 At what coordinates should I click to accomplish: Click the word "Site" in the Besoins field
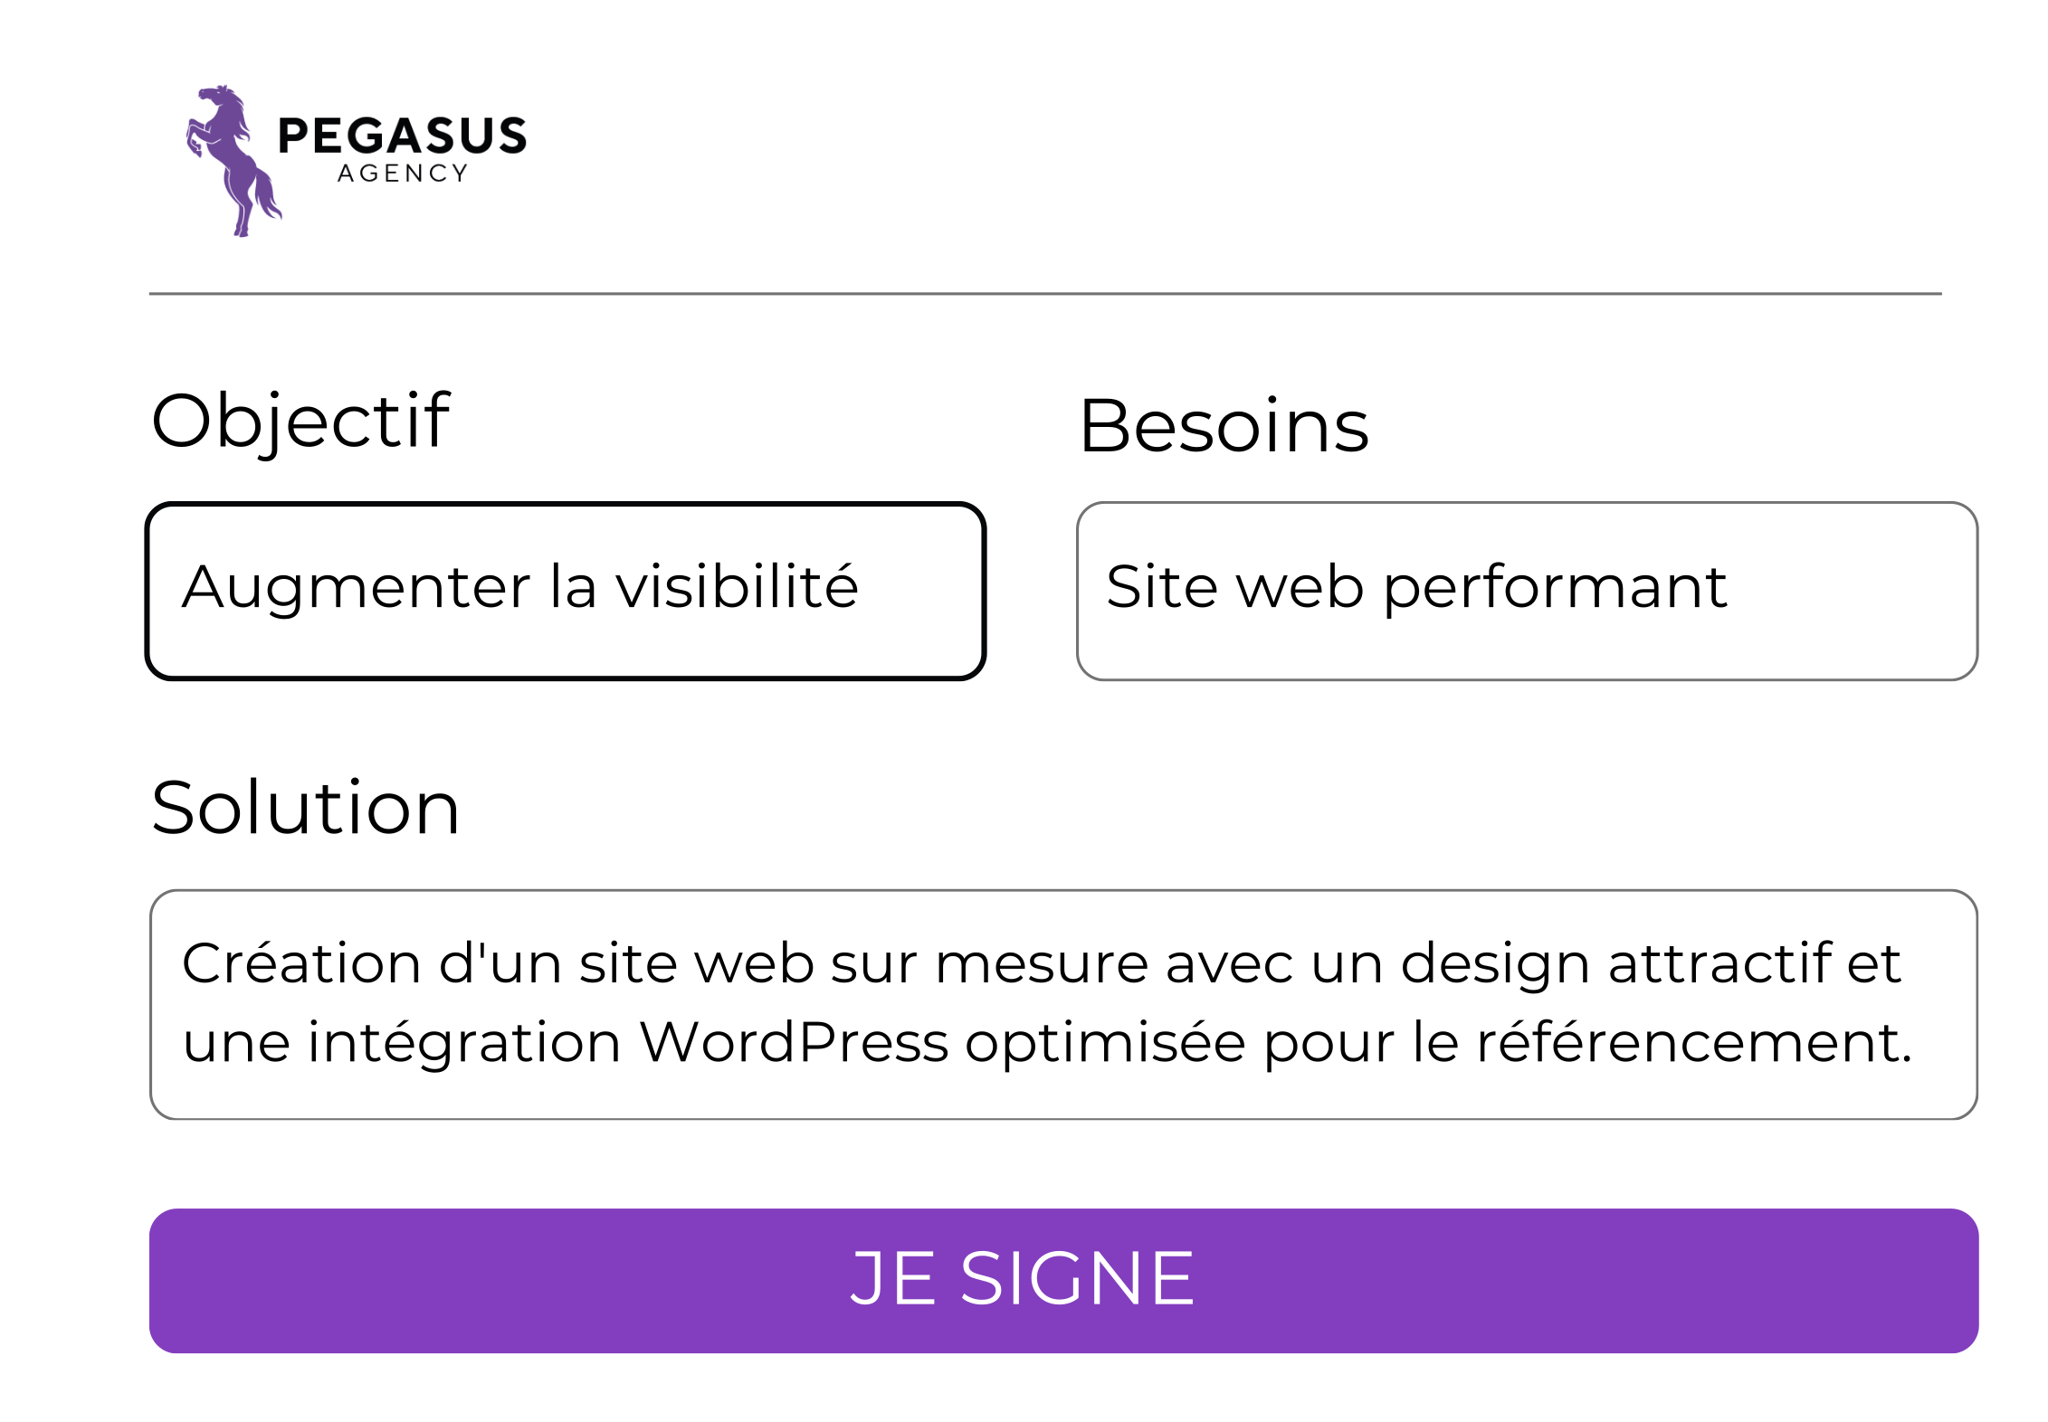point(1162,586)
